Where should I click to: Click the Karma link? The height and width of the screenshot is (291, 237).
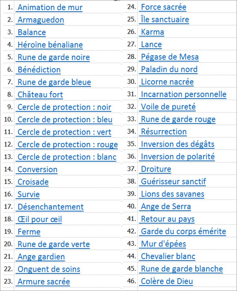(152, 32)
